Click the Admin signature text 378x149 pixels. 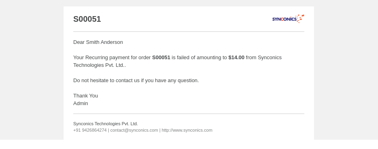pos(81,103)
